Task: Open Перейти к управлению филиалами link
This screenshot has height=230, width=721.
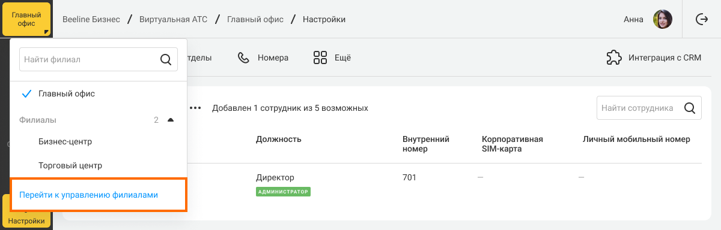Action: coord(88,195)
